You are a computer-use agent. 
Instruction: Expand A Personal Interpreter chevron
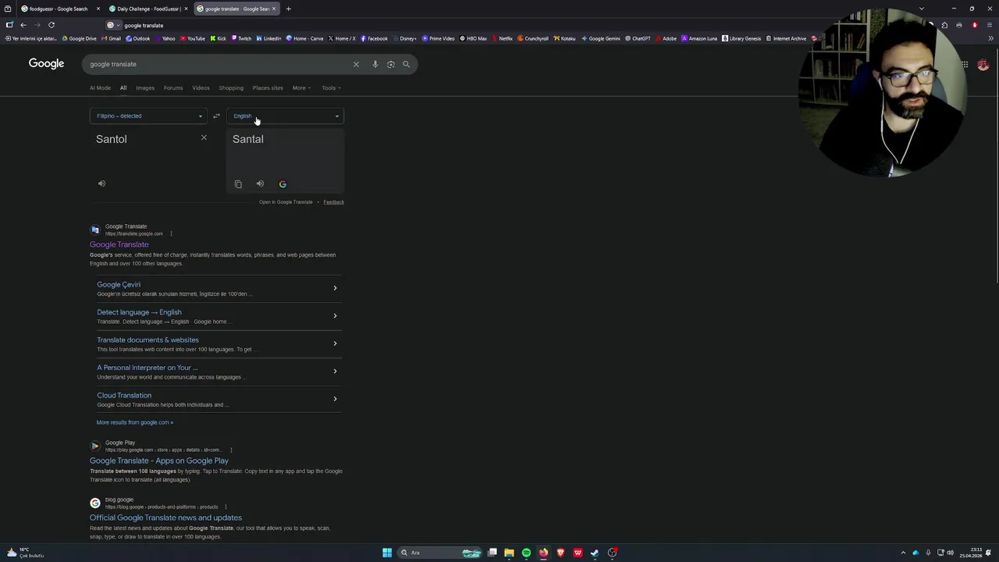point(335,372)
